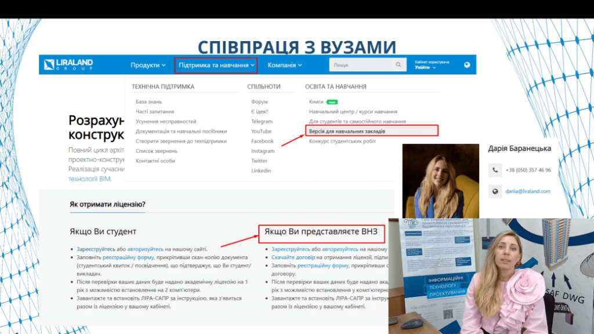Viewport: 594px width, 334px height.
Task: Click the globe language icon in header
Action: (x=467, y=65)
